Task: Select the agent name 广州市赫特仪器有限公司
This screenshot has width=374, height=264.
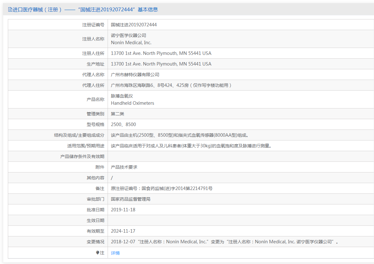Action: [135, 75]
